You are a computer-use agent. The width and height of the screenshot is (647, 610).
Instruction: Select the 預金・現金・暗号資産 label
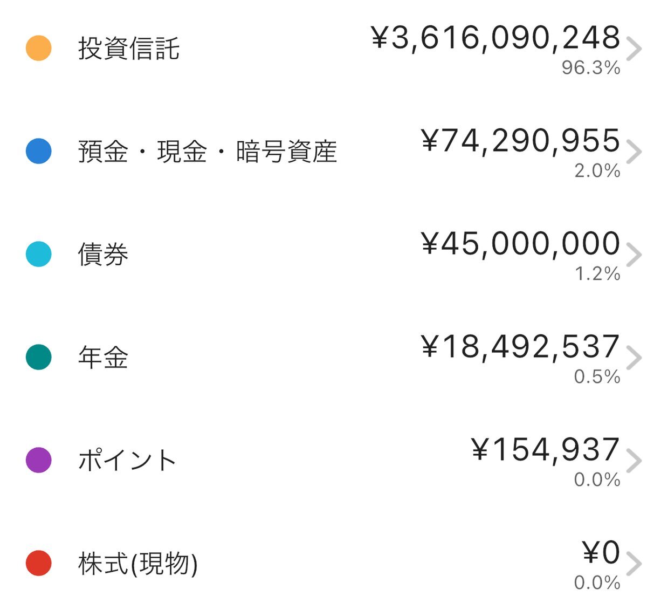point(208,151)
